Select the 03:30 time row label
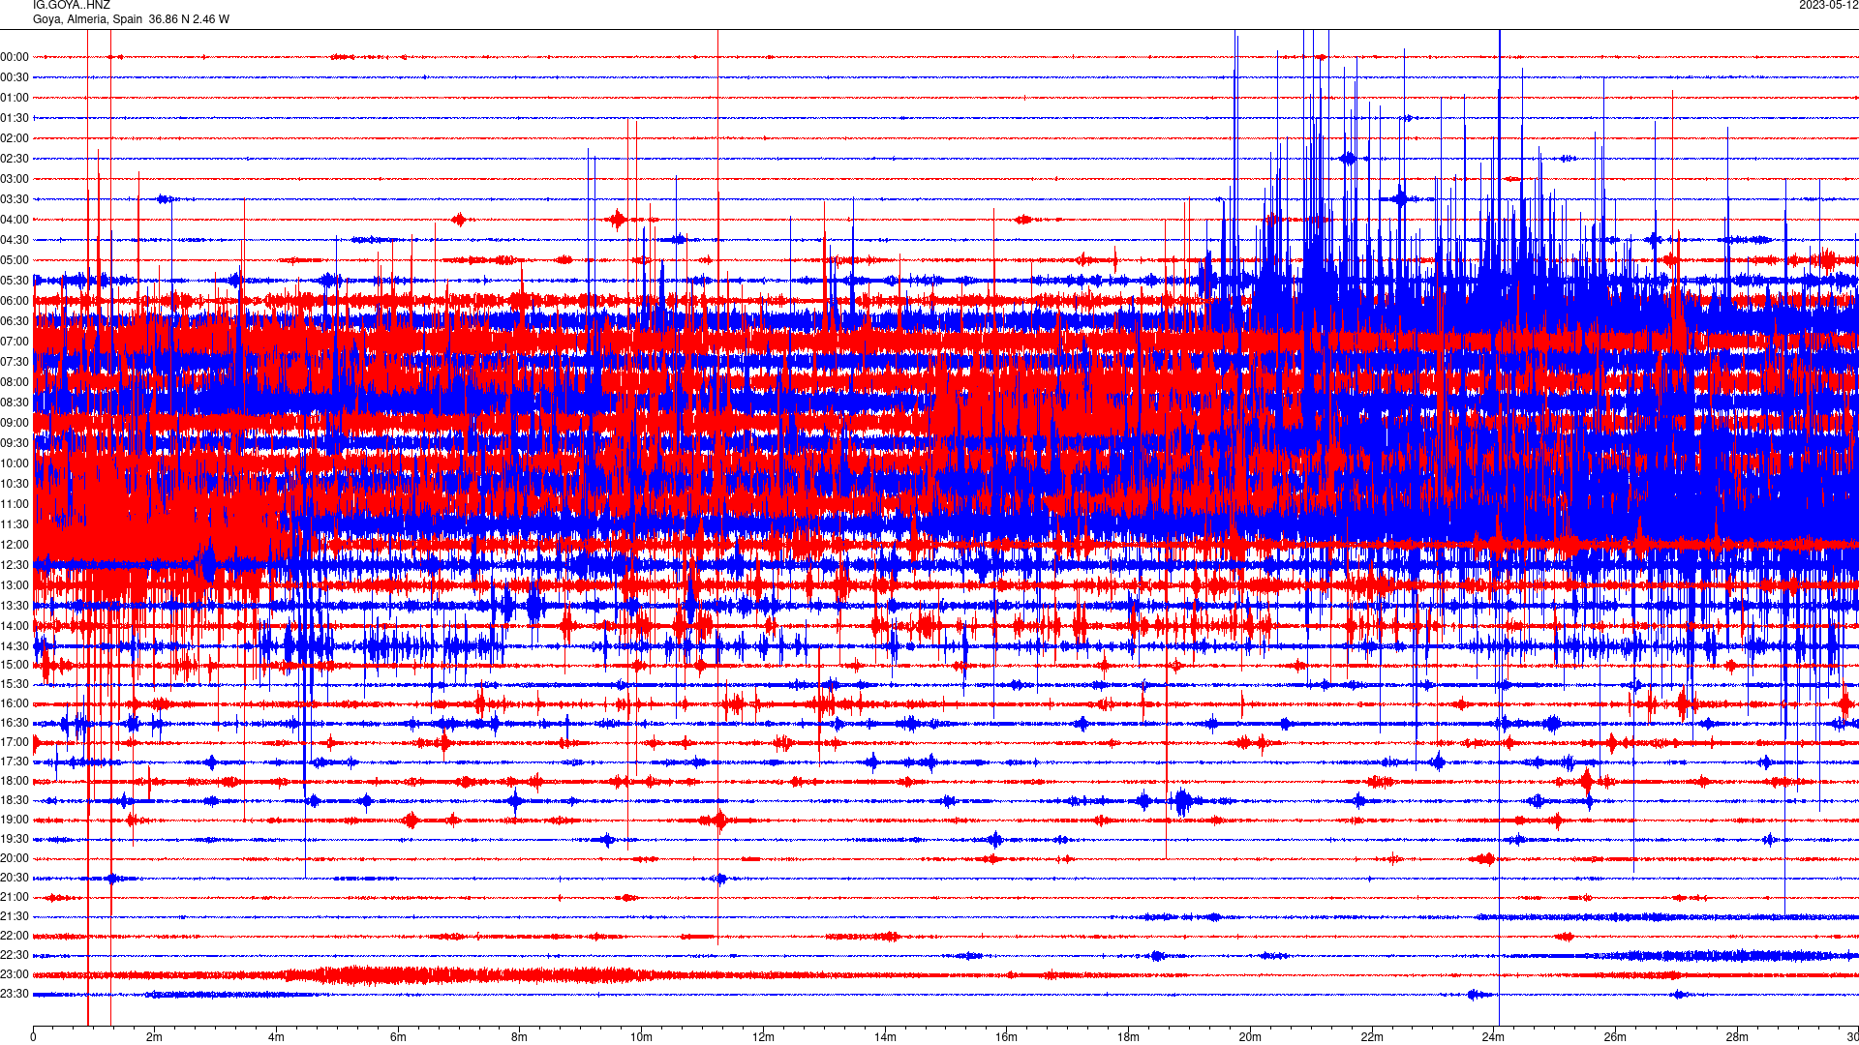The image size is (1859, 1045). pyautogui.click(x=15, y=199)
